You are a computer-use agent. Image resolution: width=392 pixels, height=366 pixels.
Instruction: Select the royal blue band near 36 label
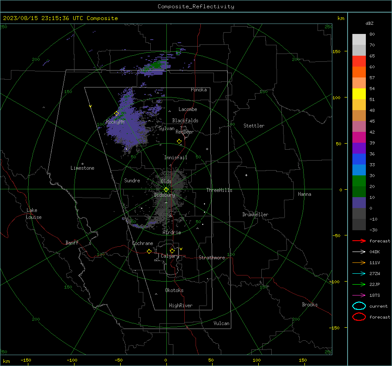[359, 159]
